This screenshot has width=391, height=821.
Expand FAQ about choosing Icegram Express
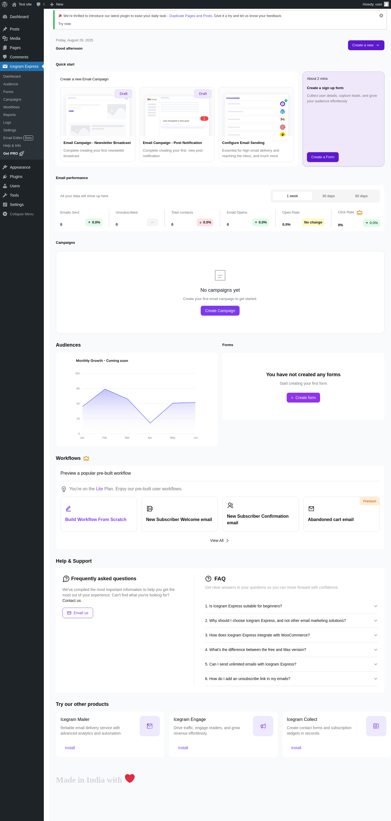(291, 621)
